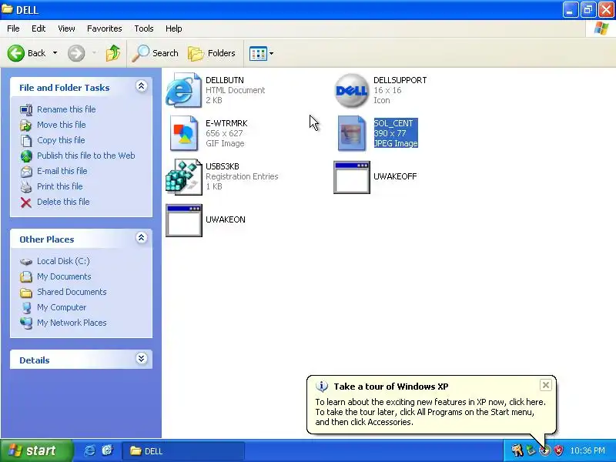This screenshot has width=616, height=462.
Task: Click the red shield security tray icon
Action: click(x=559, y=450)
